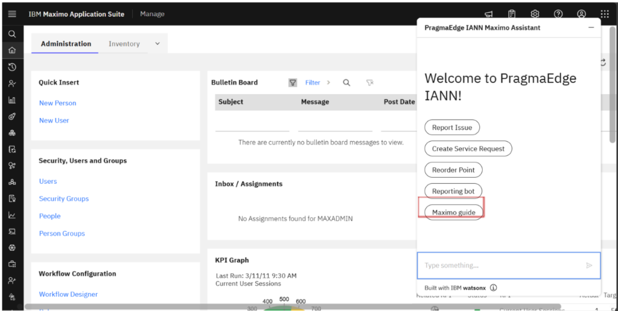The image size is (618, 311).
Task: Click the 'KPI Graph' heading
Action: click(x=232, y=260)
